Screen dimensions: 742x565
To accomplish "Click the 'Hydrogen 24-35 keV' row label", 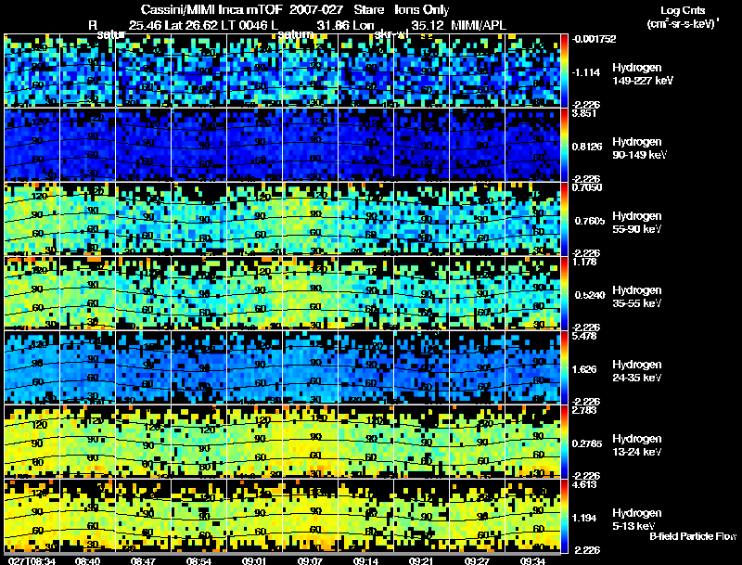I will tap(637, 371).
